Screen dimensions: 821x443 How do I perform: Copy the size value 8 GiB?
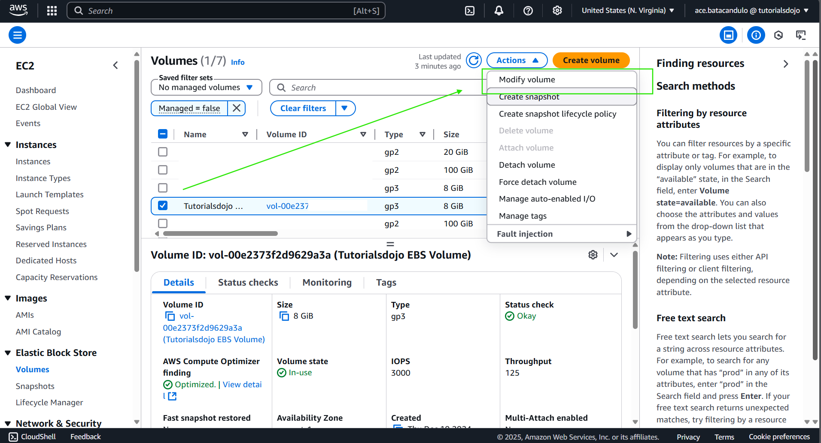coord(284,316)
